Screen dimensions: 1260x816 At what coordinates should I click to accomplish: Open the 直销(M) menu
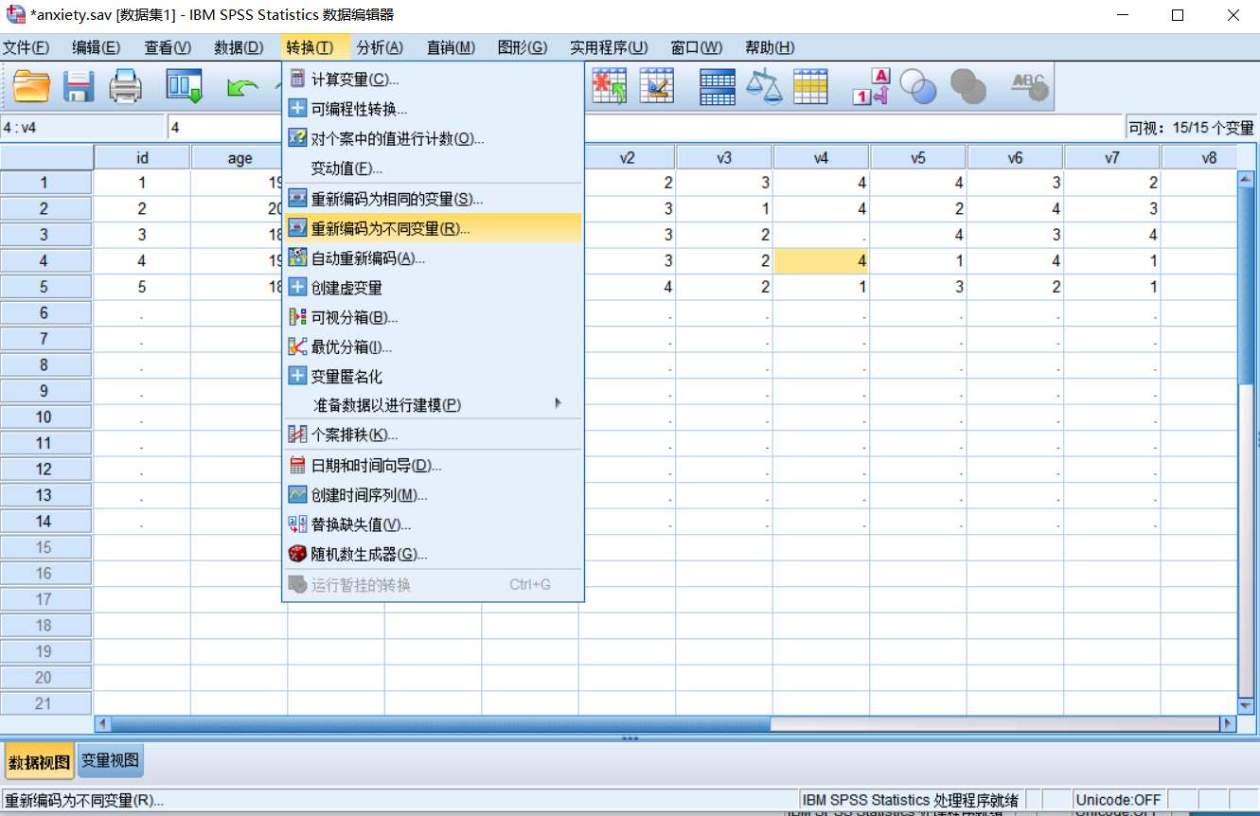tap(451, 47)
